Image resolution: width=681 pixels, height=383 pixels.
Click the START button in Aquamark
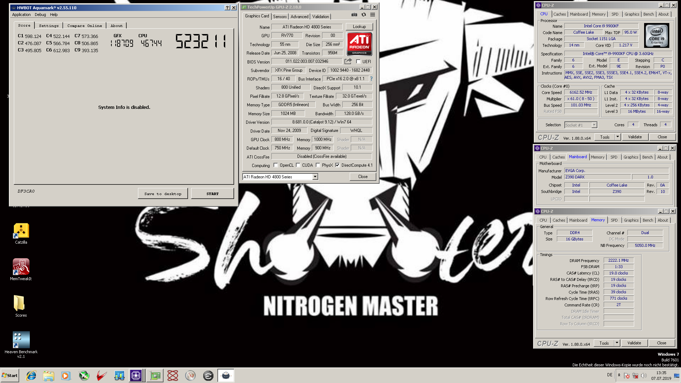[x=212, y=194]
